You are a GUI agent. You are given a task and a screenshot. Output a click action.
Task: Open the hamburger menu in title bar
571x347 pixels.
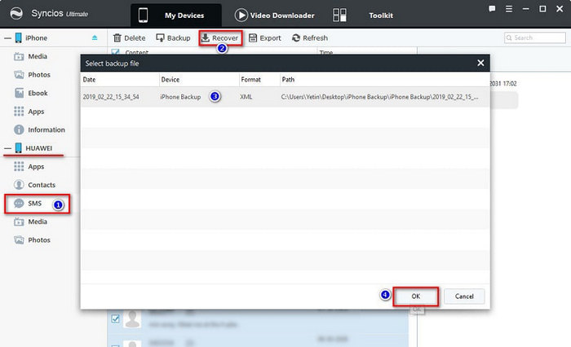point(509,9)
